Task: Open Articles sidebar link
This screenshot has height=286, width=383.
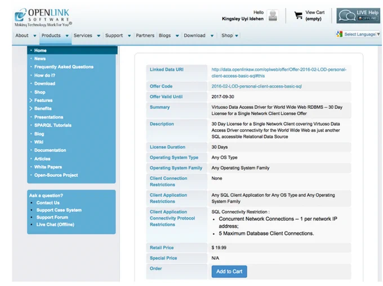Action: [42, 159]
